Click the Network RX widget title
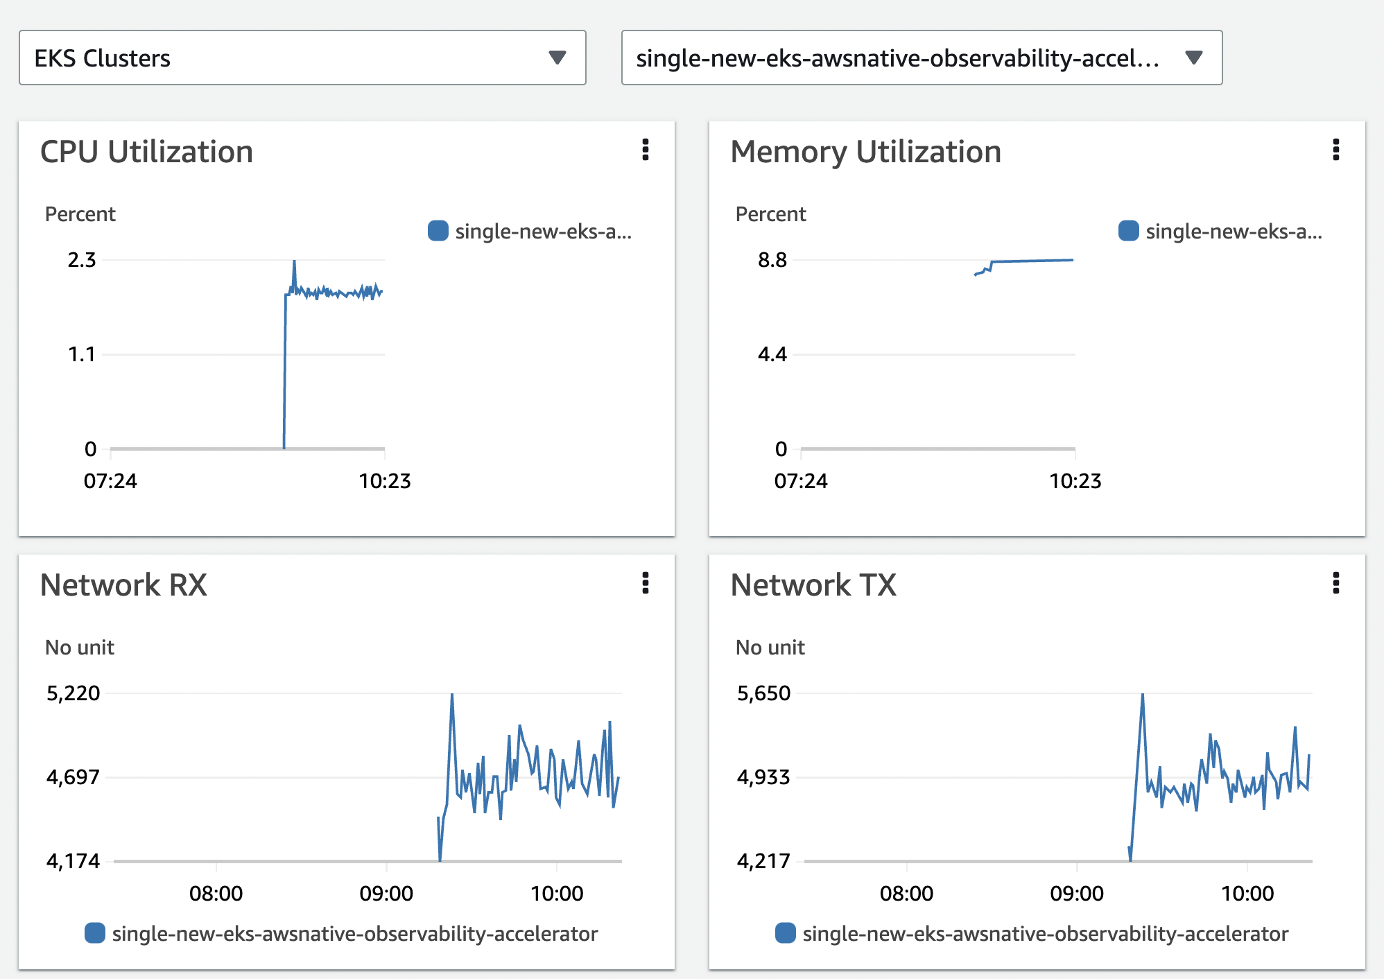Image resolution: width=1384 pixels, height=979 pixels. 123,585
